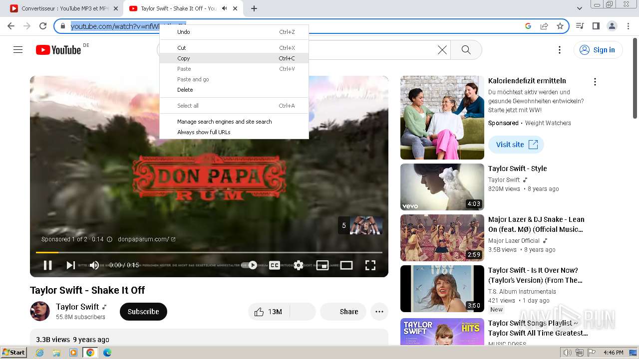This screenshot has width=639, height=359.
Task: Open more actions under video
Action: click(379, 312)
